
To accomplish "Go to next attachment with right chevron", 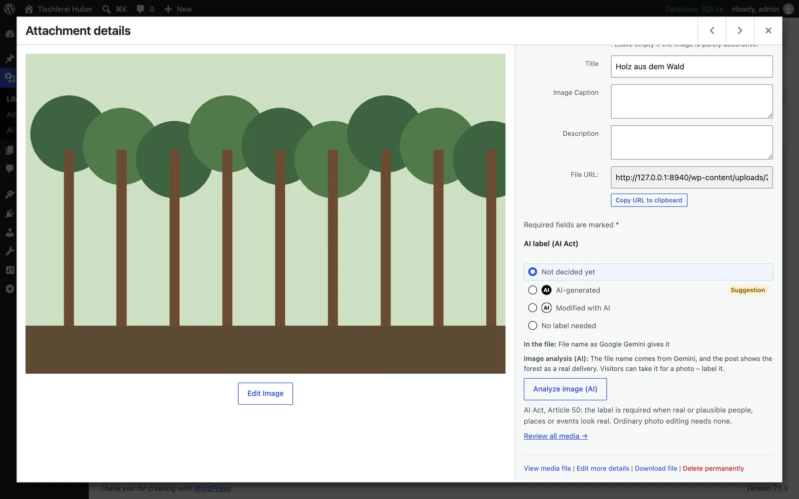I will coord(740,30).
